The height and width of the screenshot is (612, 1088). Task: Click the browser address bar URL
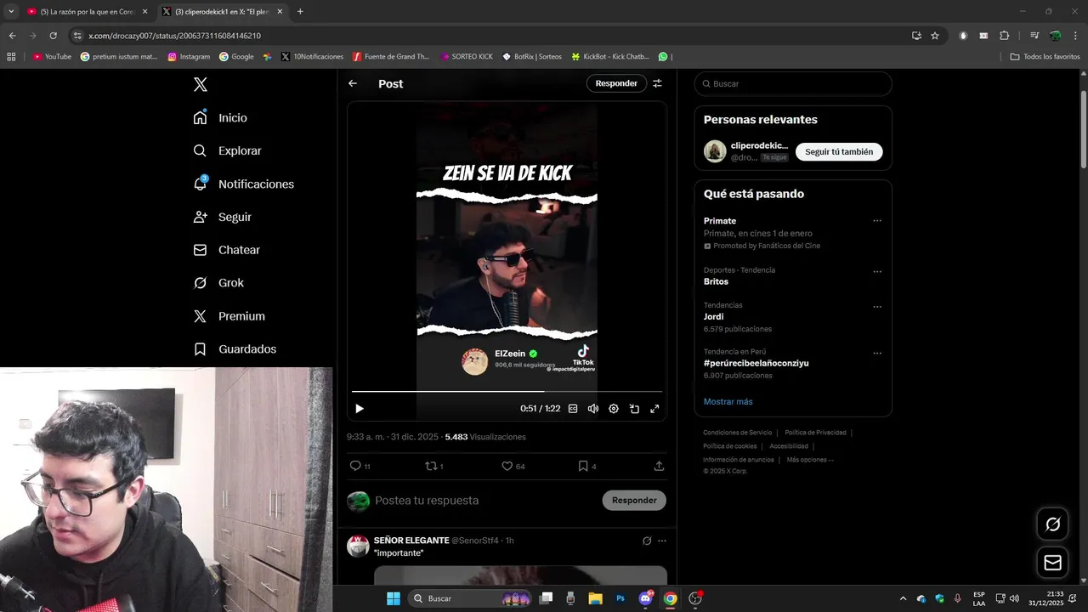pos(174,36)
